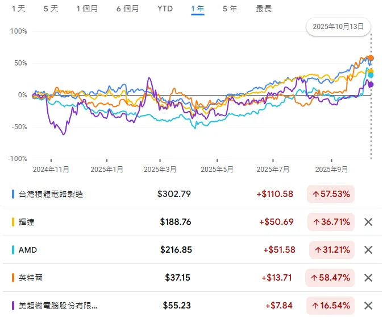Click the 2025年7月 axis label

click(x=273, y=170)
